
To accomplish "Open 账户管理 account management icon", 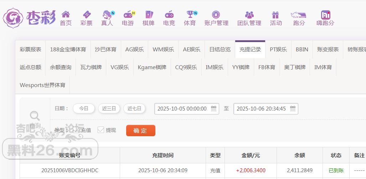I will [216, 15].
